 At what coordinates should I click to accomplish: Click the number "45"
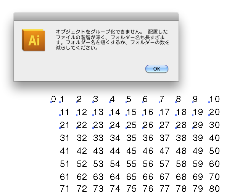[131, 151]
